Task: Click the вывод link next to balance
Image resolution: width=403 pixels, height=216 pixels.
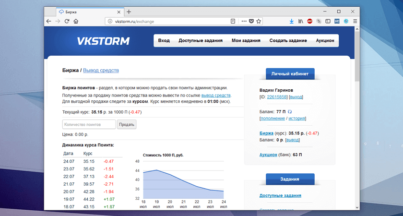Action: pos(293,140)
